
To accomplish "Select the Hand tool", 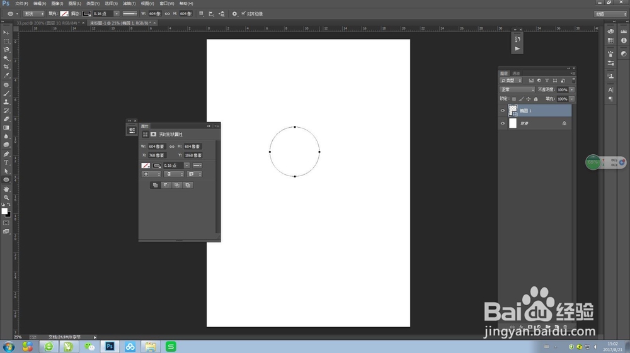I will [x=6, y=189].
